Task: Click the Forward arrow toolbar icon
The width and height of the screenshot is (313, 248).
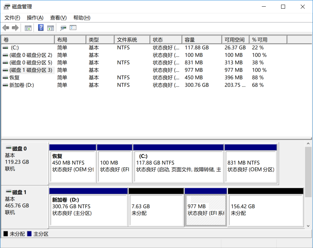Action: pos(15,28)
